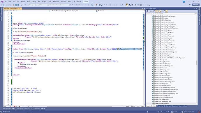
Task: Switch to the Properties panel tab
Action: point(160,106)
